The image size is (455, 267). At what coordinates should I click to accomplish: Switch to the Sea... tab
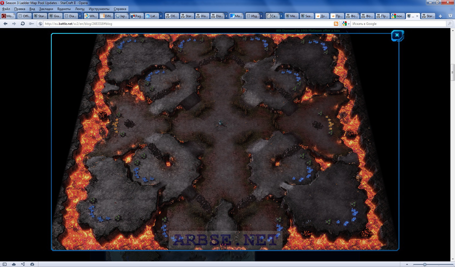307,16
